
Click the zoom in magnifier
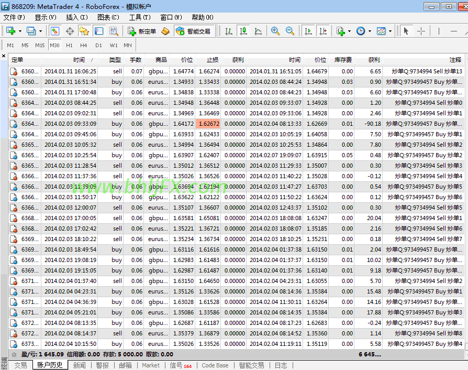(275, 31)
